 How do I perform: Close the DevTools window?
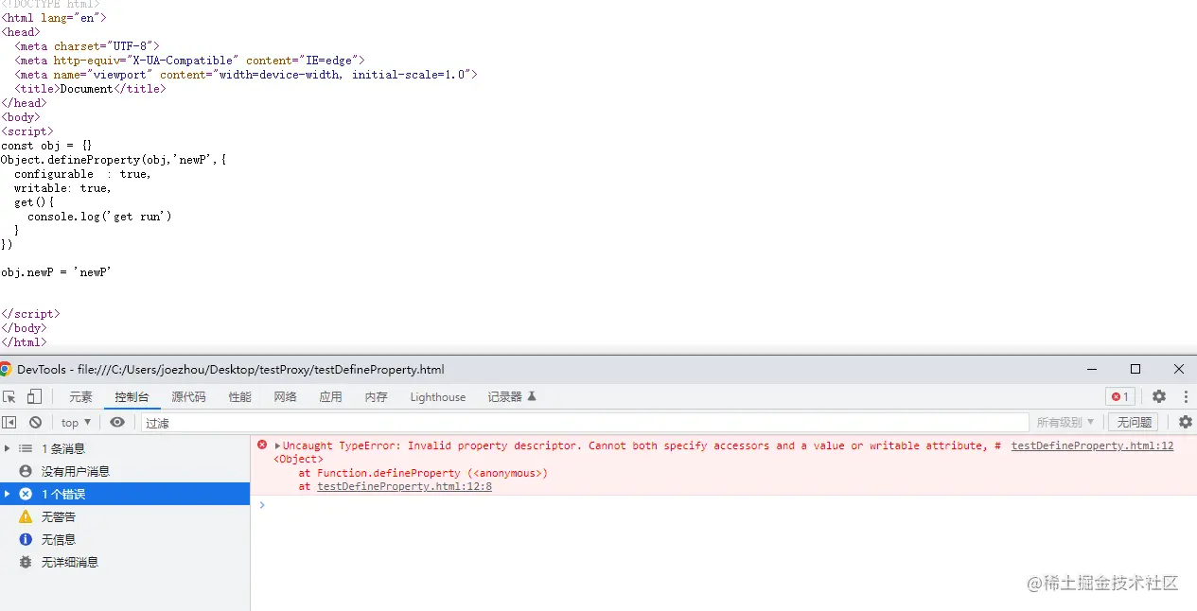(x=1179, y=369)
